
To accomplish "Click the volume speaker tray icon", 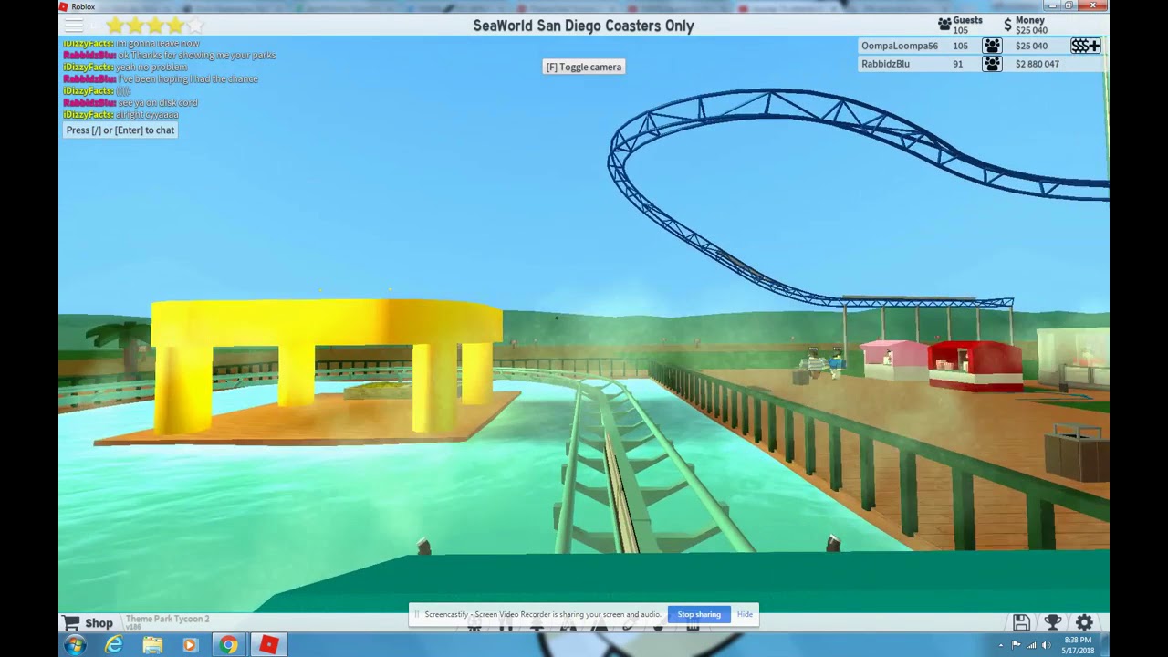I will tap(1048, 645).
